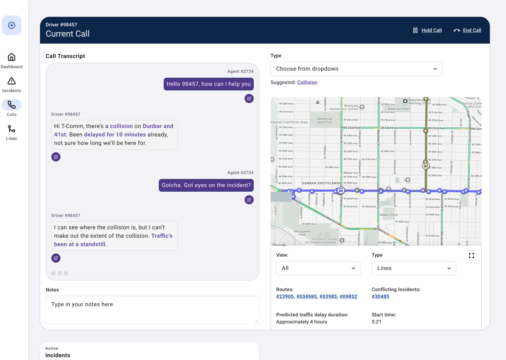End the current call
This screenshot has height=360, width=506.
(x=467, y=30)
